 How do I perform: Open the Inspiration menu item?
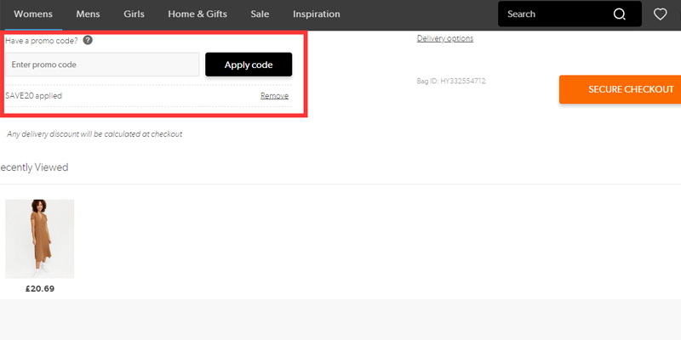pos(316,14)
